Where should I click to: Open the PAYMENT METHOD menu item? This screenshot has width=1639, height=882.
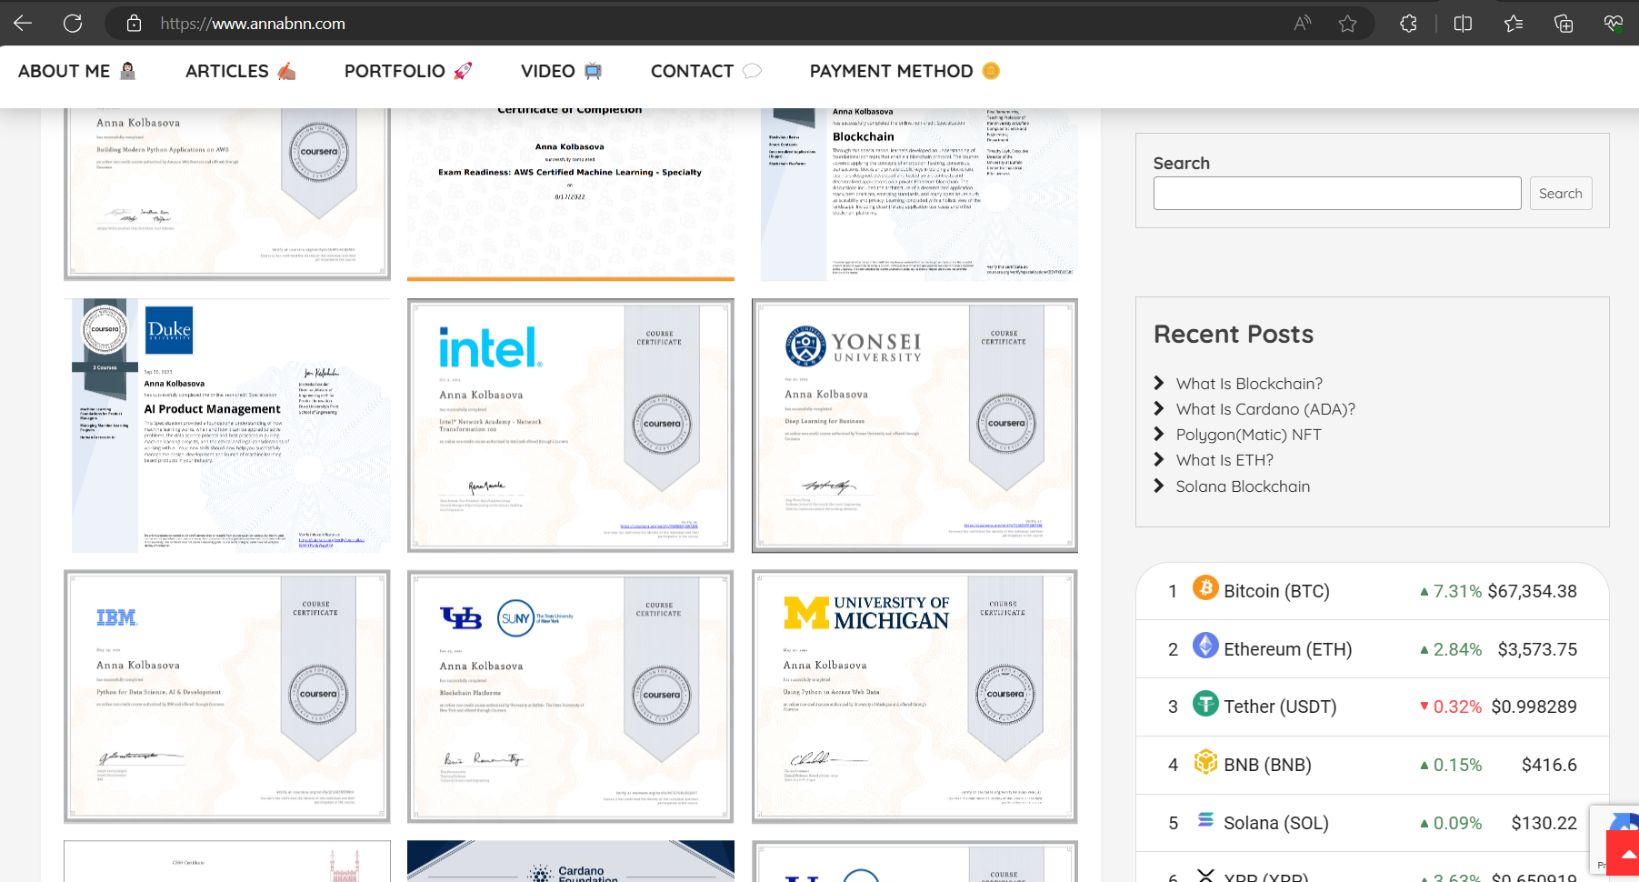pos(904,71)
